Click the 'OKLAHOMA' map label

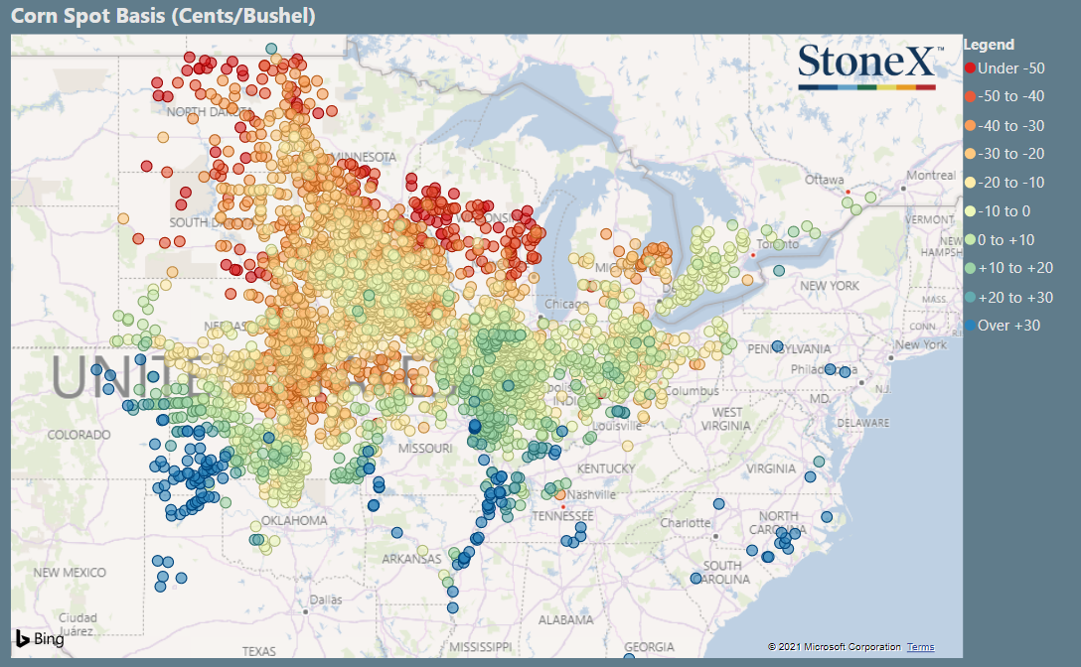pos(294,520)
